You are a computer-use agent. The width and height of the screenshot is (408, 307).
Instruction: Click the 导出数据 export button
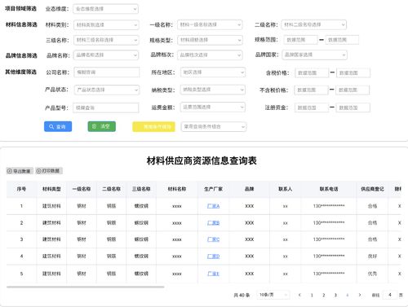pyautogui.click(x=20, y=171)
